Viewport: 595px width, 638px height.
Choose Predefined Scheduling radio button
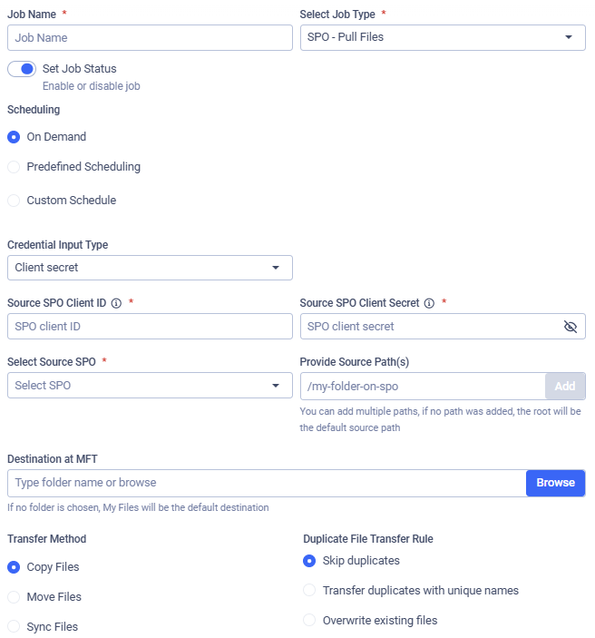click(14, 167)
